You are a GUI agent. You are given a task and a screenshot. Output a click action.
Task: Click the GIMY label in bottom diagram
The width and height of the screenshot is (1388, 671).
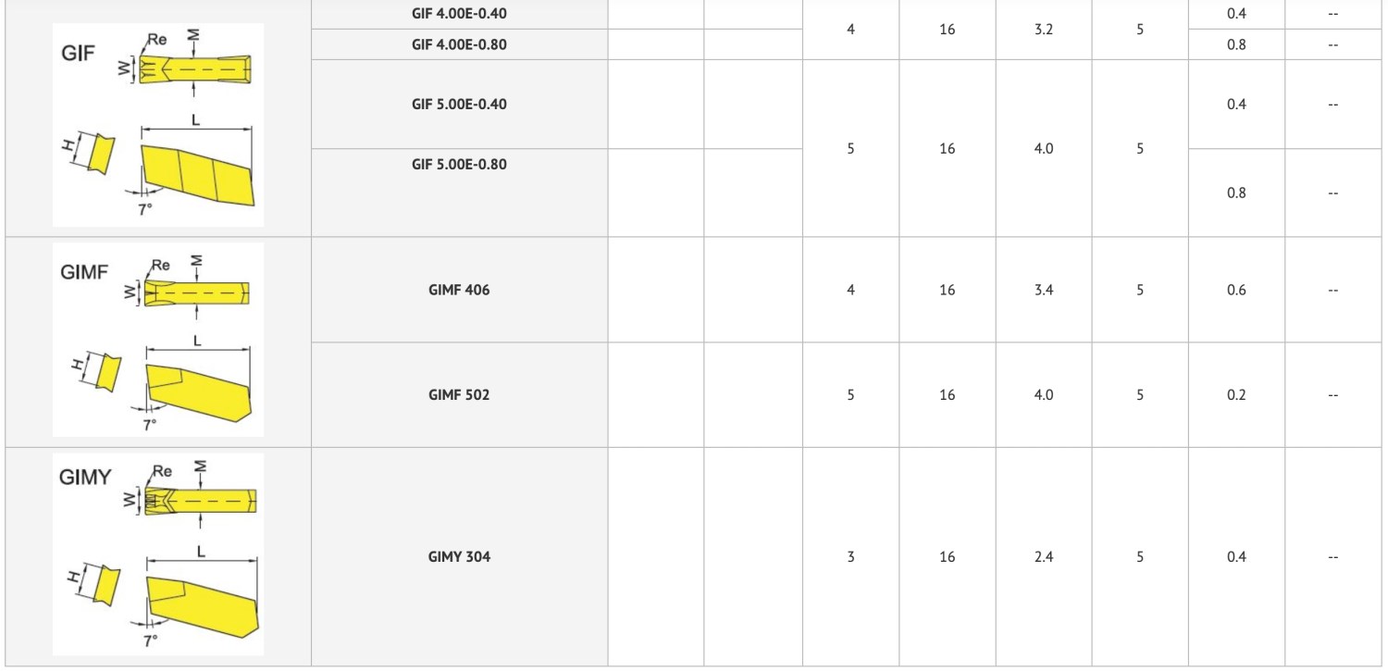pyautogui.click(x=85, y=478)
